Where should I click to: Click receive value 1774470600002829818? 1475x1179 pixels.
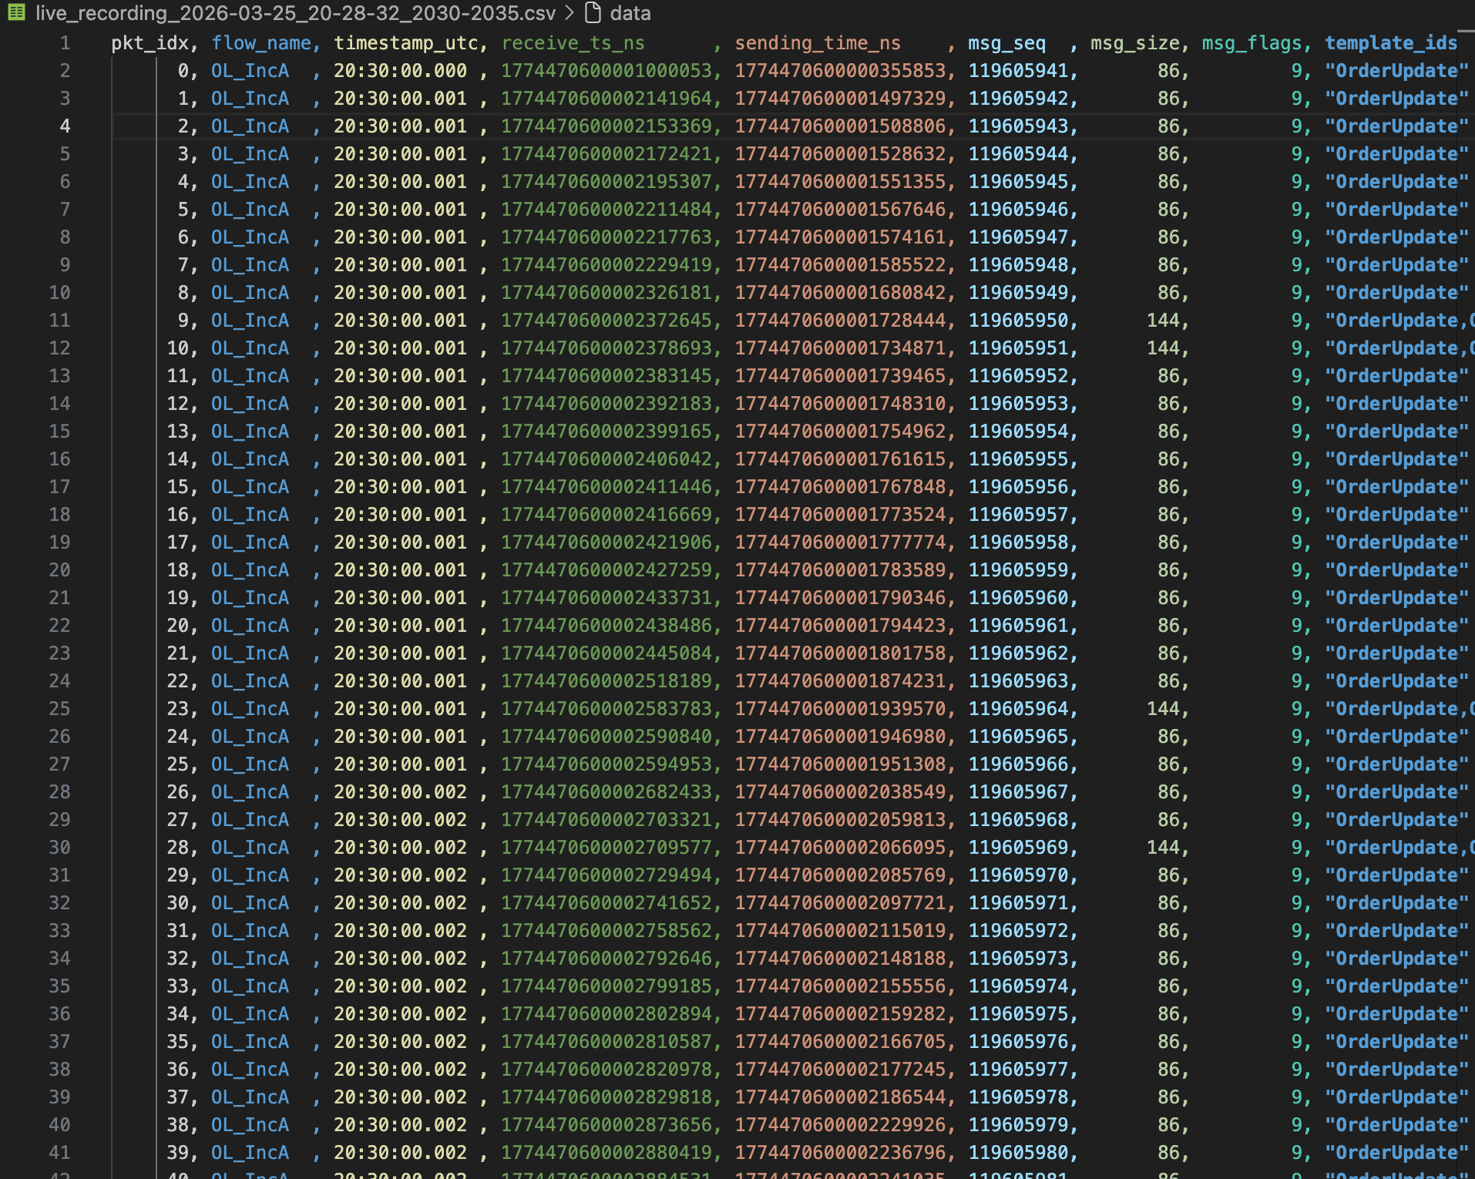point(606,1097)
